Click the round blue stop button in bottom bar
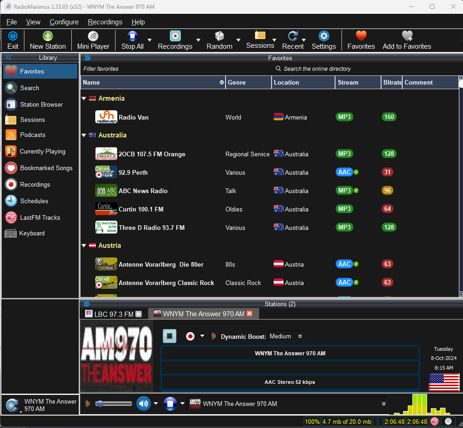Screen dimensions: 463x428 coord(170,404)
